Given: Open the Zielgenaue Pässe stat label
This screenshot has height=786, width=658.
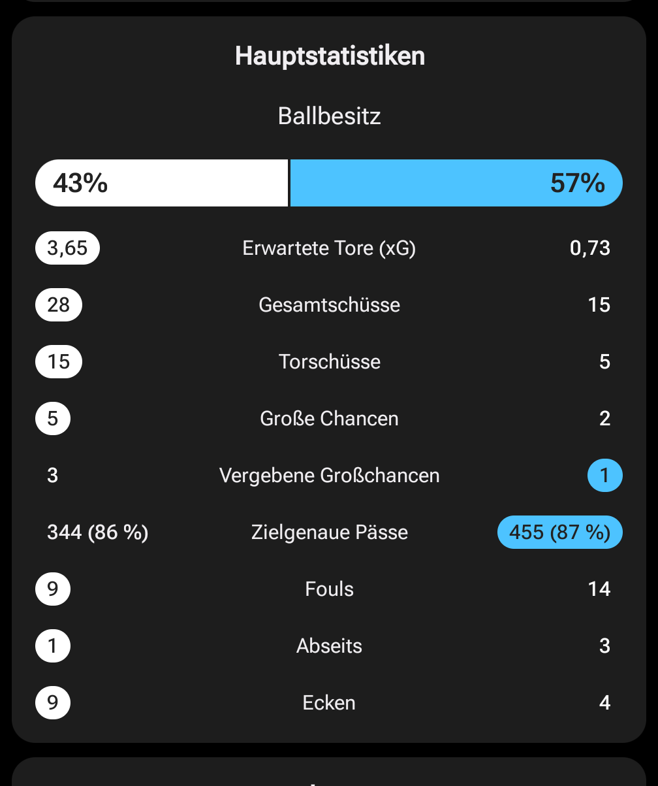Looking at the screenshot, I should pos(329,532).
